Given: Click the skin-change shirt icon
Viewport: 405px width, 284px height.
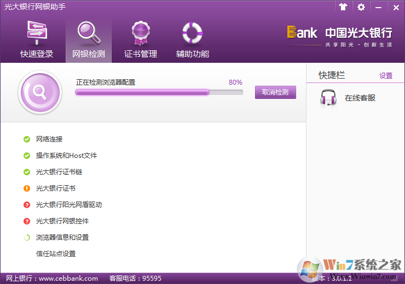Looking at the screenshot, I should click(343, 7).
